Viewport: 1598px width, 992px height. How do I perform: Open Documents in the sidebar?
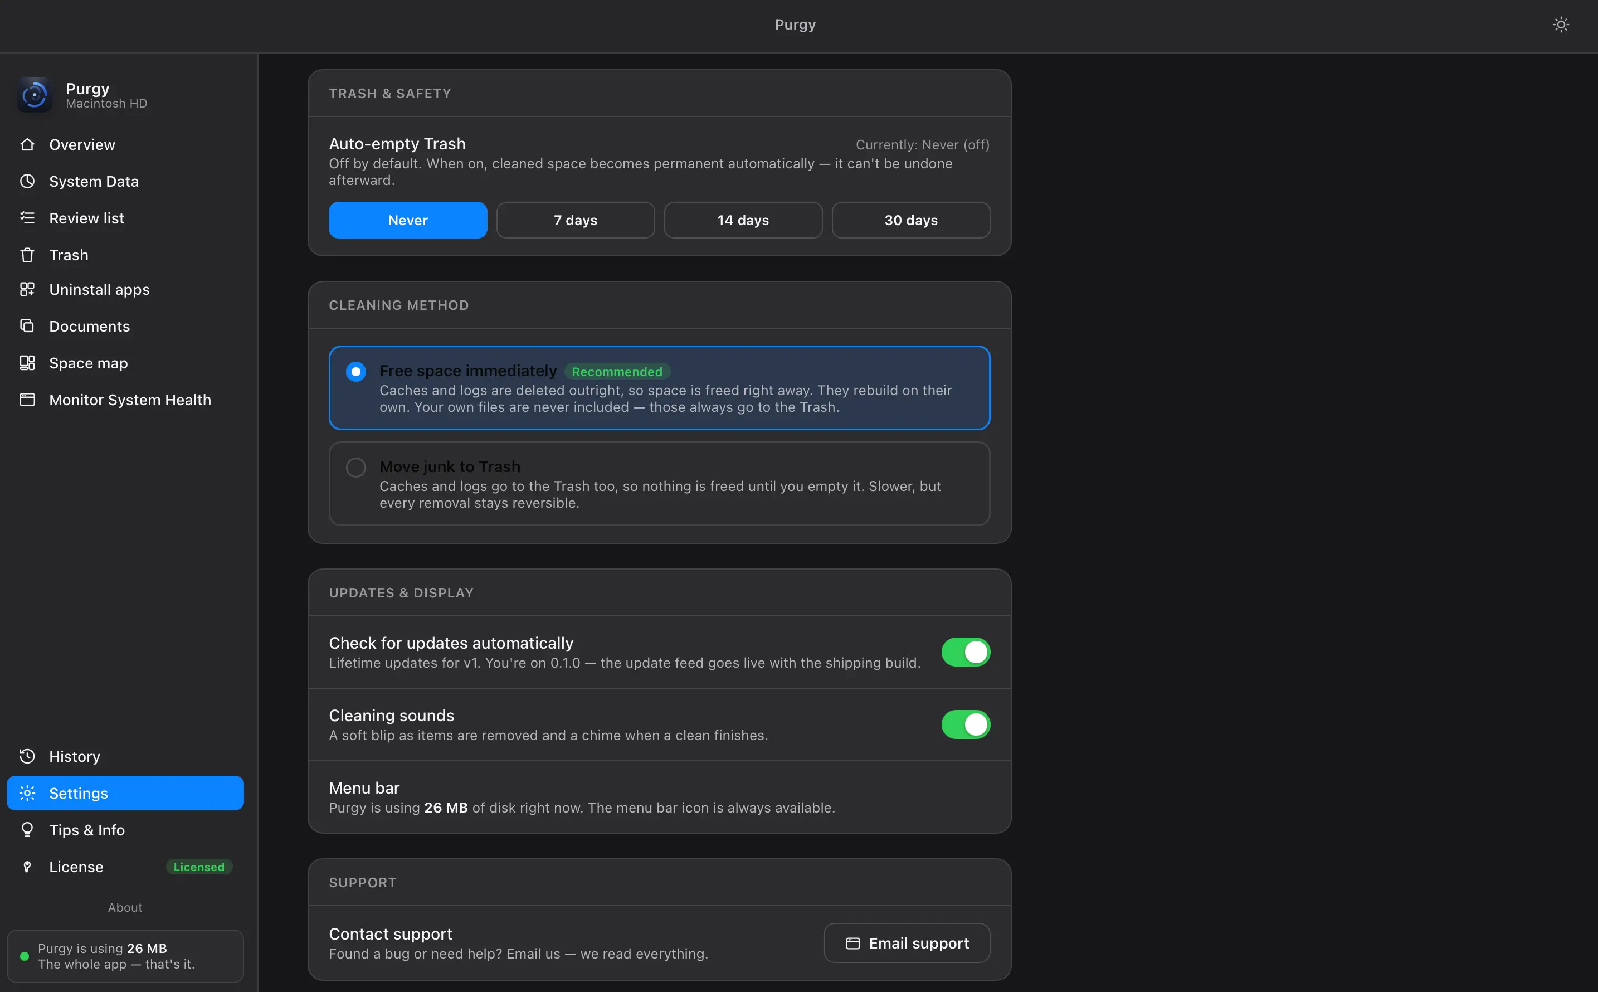[x=125, y=326]
